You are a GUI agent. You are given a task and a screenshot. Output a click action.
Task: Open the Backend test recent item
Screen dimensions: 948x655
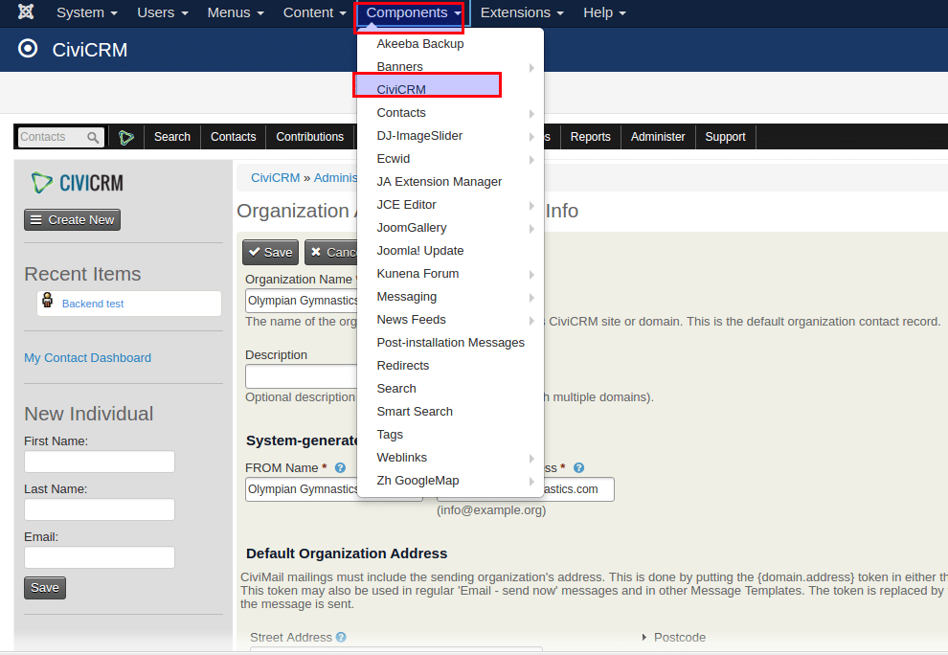[93, 304]
